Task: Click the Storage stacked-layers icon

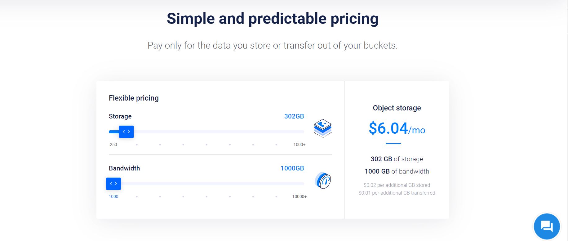Action: coord(323,128)
